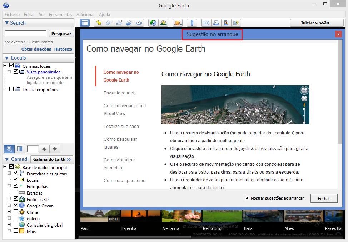Expand the Fronteiras e etiquetas layer

9,174
